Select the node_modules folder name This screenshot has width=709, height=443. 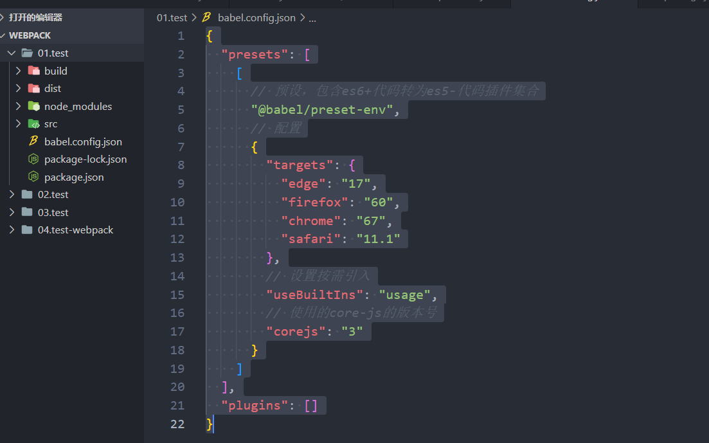[78, 106]
